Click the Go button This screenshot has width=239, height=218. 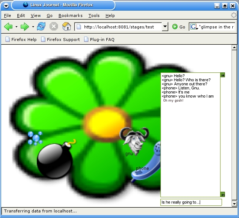[179, 27]
